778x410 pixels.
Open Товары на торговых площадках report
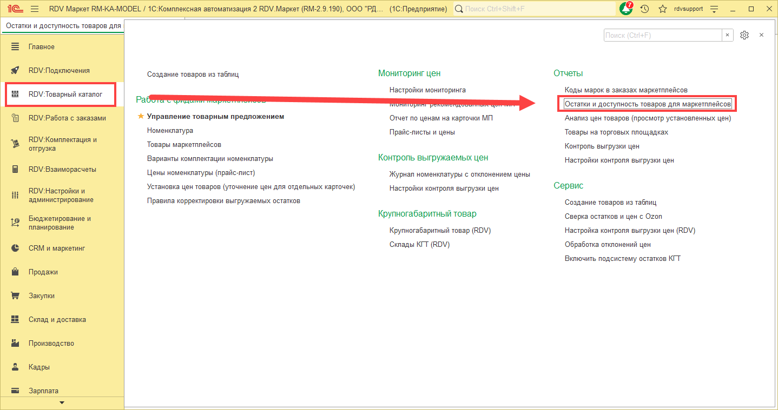tap(616, 132)
